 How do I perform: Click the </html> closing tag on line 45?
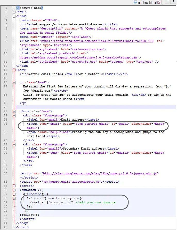[22, 227]
